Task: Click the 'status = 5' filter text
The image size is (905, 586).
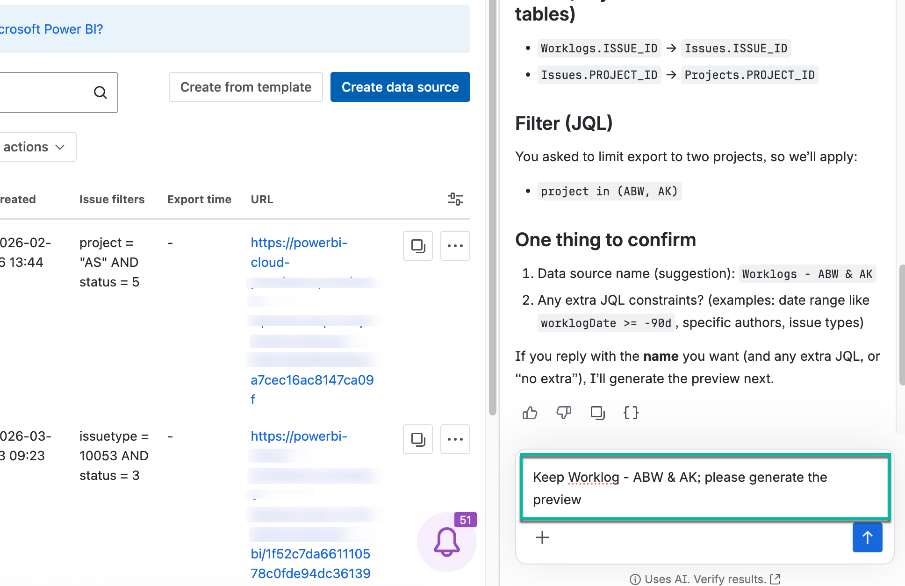Action: (x=109, y=282)
